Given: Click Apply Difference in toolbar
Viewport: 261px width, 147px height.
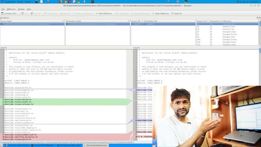Looking at the screenshot, I should tap(160, 13).
